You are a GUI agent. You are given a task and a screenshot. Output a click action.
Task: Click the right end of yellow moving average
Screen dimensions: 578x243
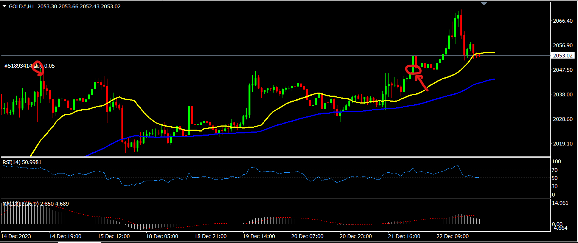[x=494, y=53]
